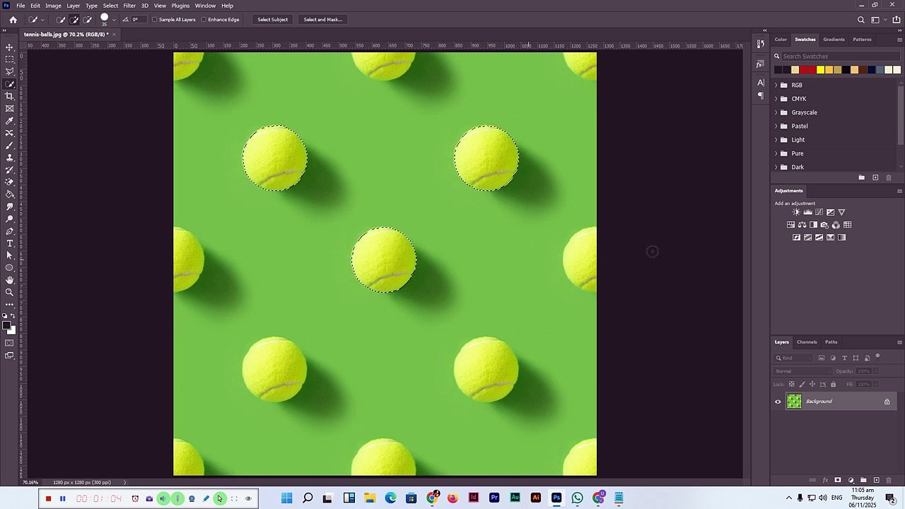Viewport: 905px width, 509px height.
Task: Add a Photo Filter adjustment
Action: 824,225
